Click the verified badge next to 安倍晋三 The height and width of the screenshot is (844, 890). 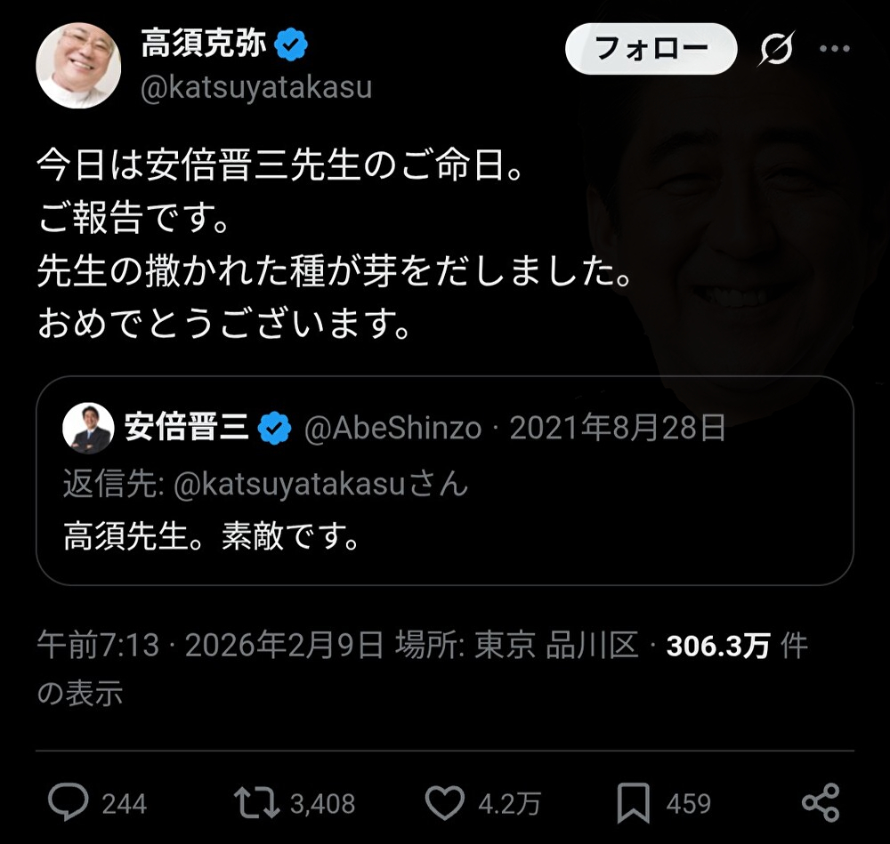tap(275, 428)
